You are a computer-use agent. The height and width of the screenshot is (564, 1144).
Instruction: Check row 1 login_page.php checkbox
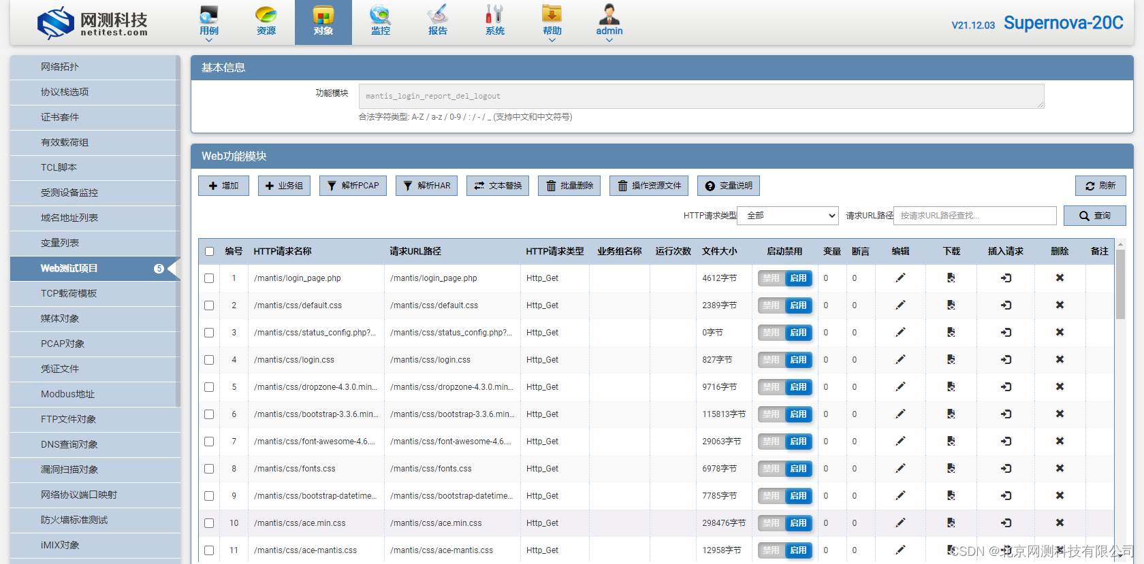point(209,278)
